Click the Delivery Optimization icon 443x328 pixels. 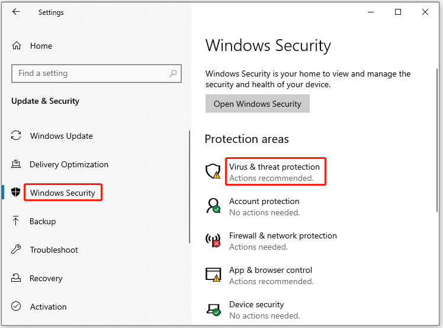[16, 164]
